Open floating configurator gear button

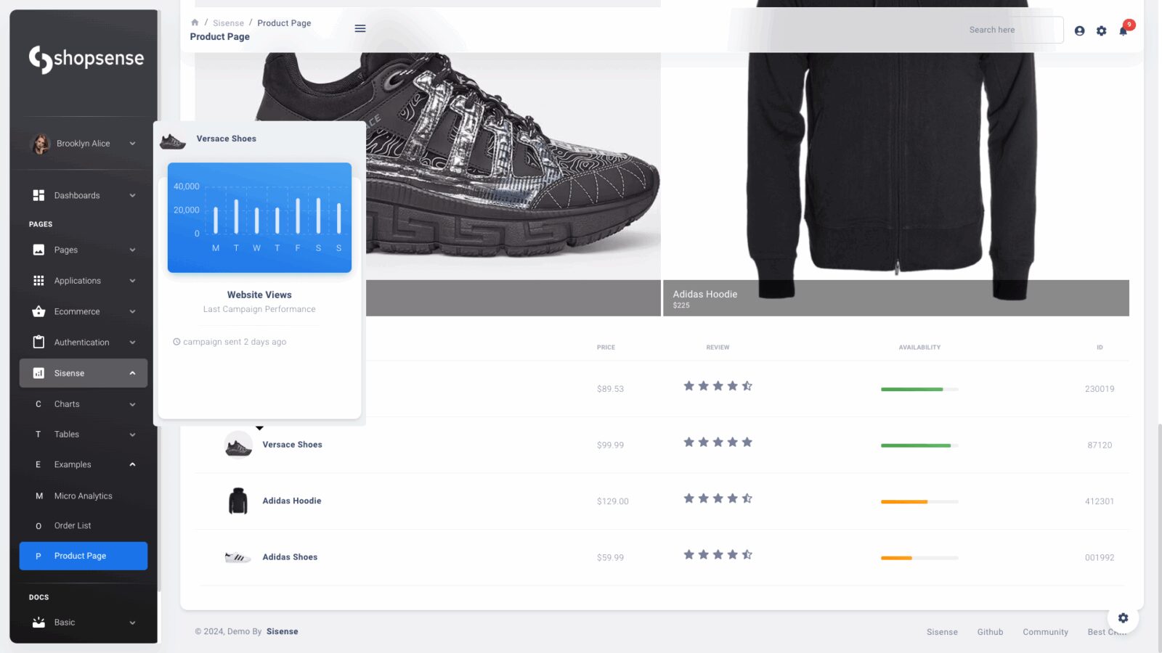coord(1123,618)
